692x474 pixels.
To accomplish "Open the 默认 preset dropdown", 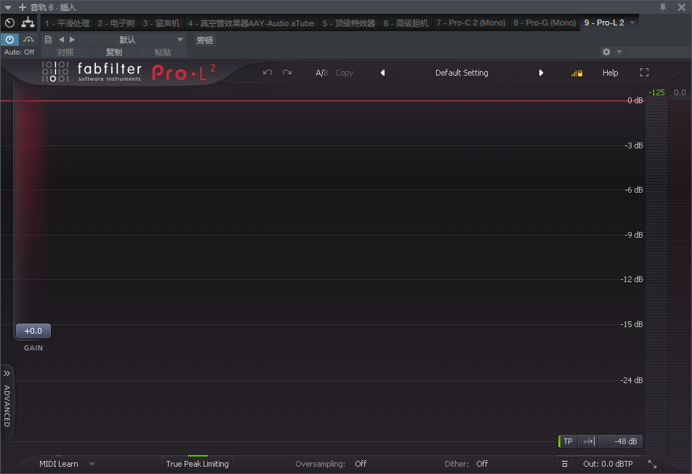I will 132,40.
